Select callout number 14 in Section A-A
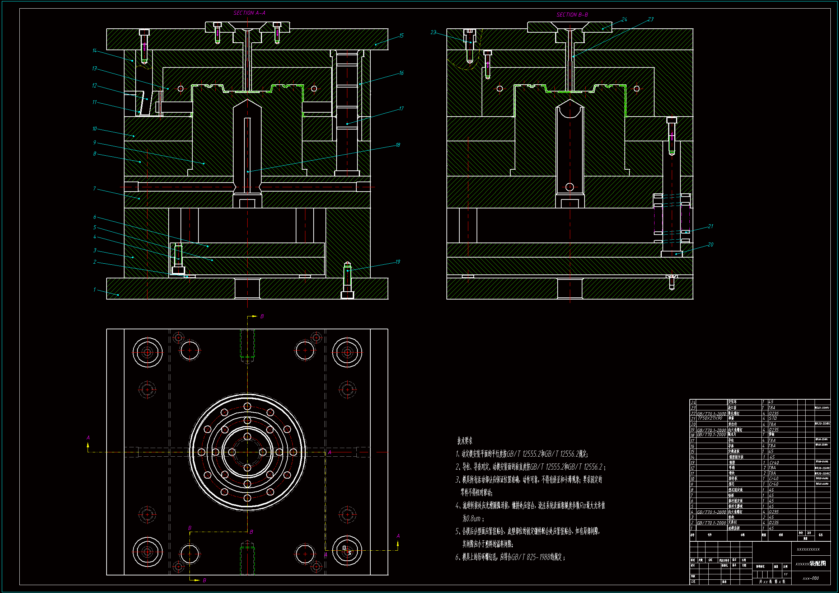The width and height of the screenshot is (839, 593). (94, 51)
